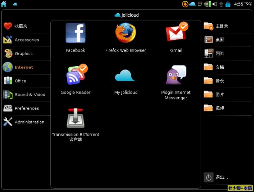
Task: Open the My Jolicloud cloud icon
Action: coord(125,76)
